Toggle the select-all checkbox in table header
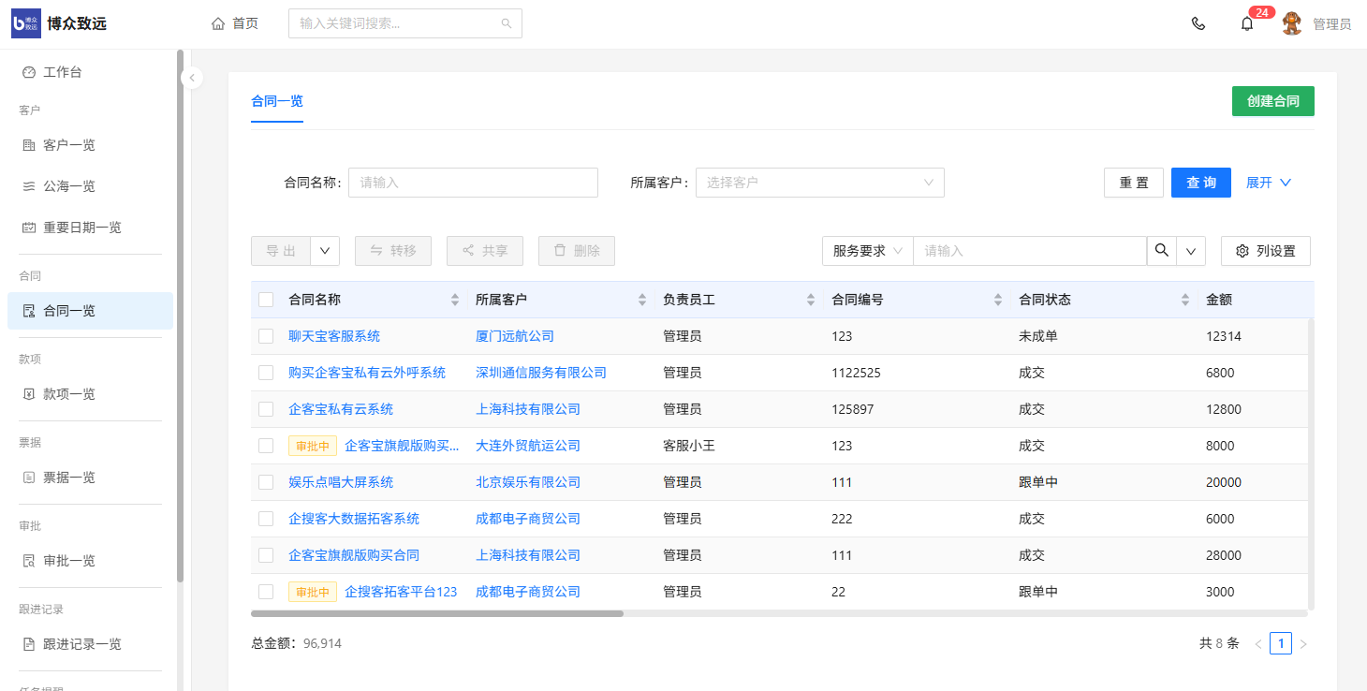Viewport: 1367px width, 691px height. coord(266,300)
